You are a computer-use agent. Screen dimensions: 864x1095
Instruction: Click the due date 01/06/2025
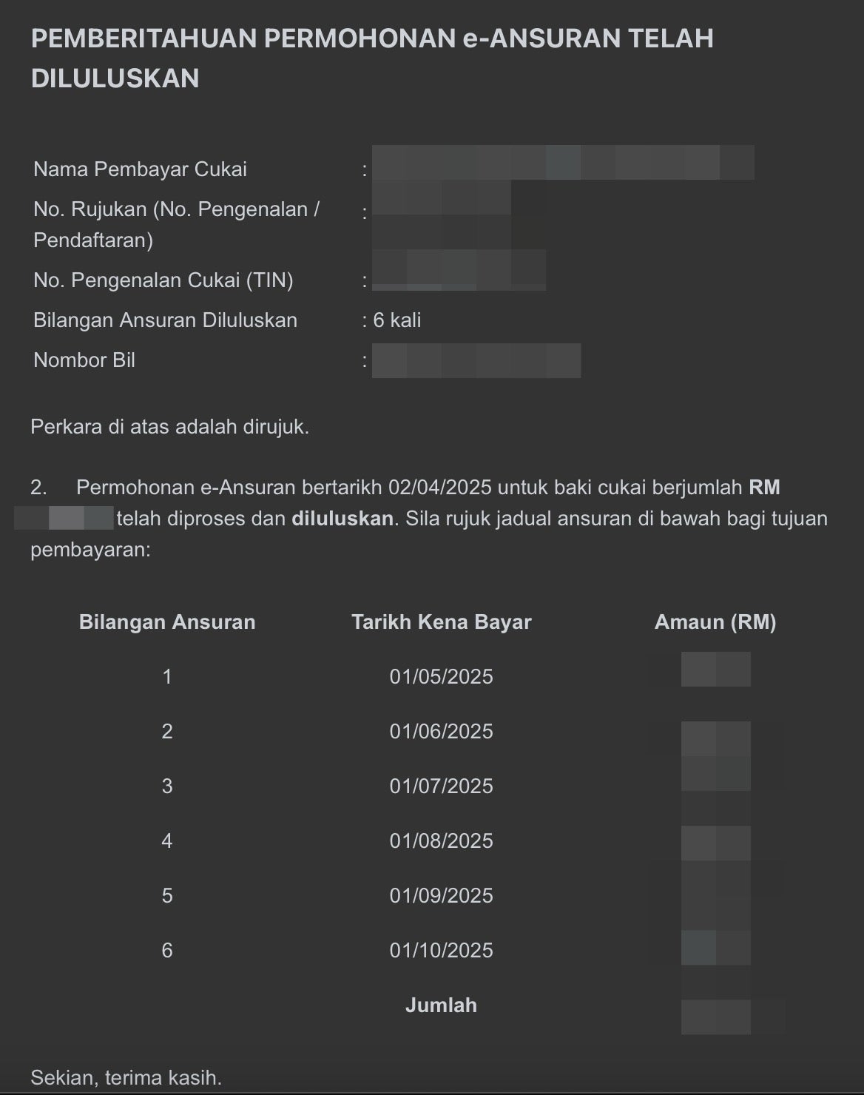tap(442, 732)
